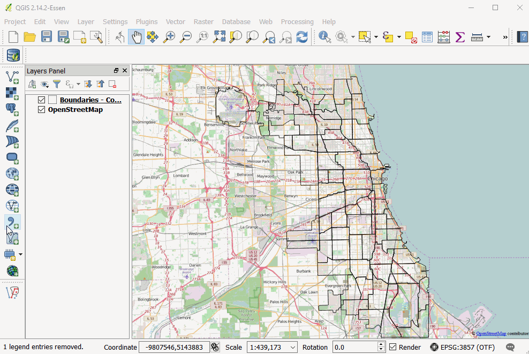The image size is (529, 354).
Task: Open the Plugins menu
Action: point(146,21)
